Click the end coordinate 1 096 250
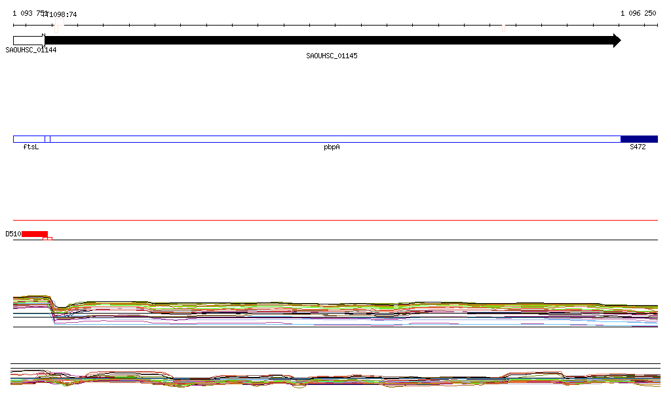Image resolution: width=671 pixels, height=400 pixels. click(x=638, y=13)
